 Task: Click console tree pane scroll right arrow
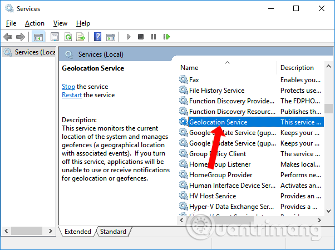[51, 231]
